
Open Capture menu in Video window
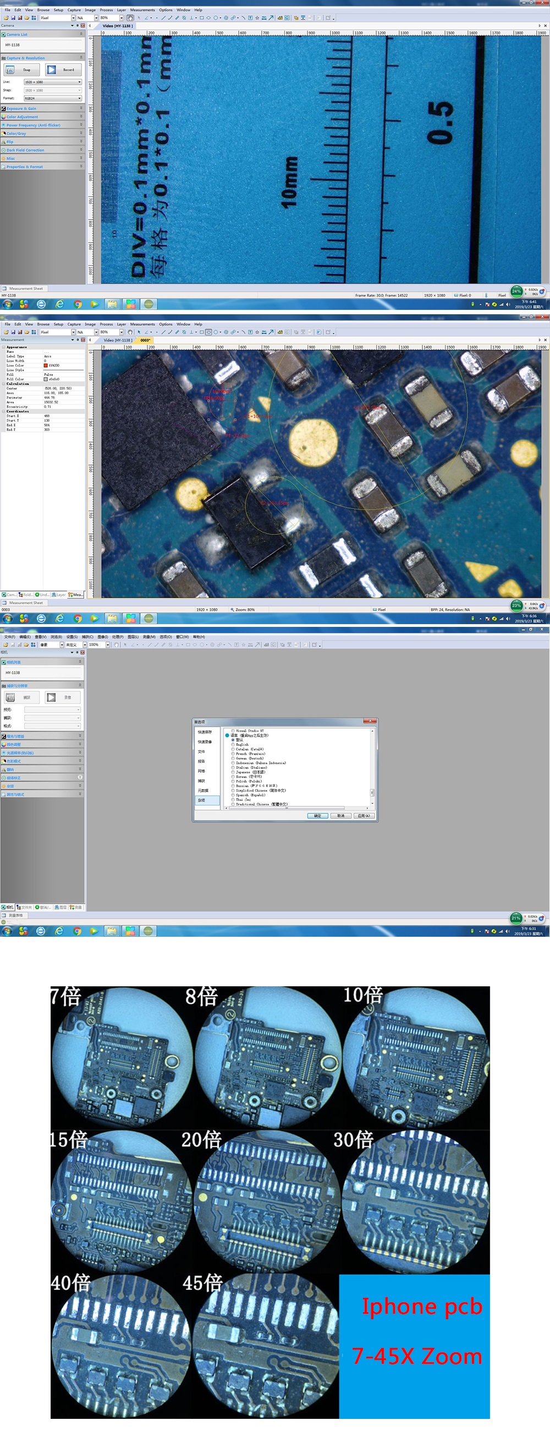click(74, 10)
